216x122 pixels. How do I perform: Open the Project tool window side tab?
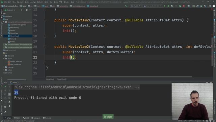(1, 14)
